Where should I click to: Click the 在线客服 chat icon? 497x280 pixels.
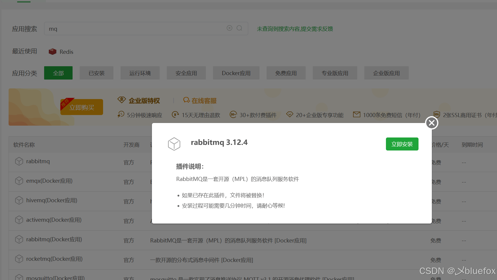(x=186, y=100)
